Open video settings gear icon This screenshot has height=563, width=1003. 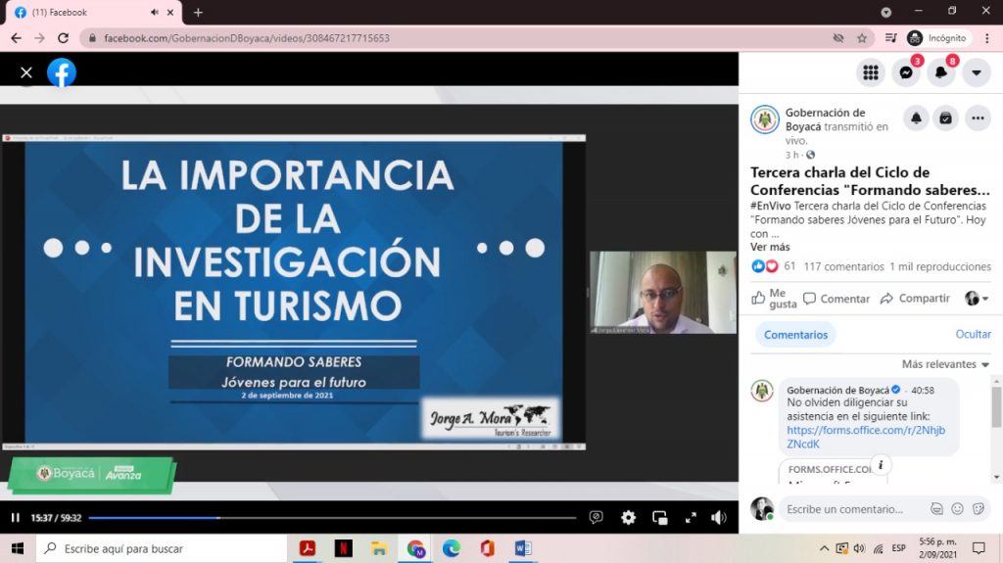click(x=628, y=518)
